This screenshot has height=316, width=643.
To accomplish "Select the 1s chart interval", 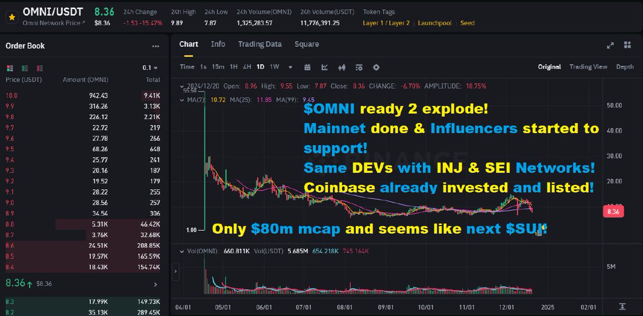I will point(203,67).
